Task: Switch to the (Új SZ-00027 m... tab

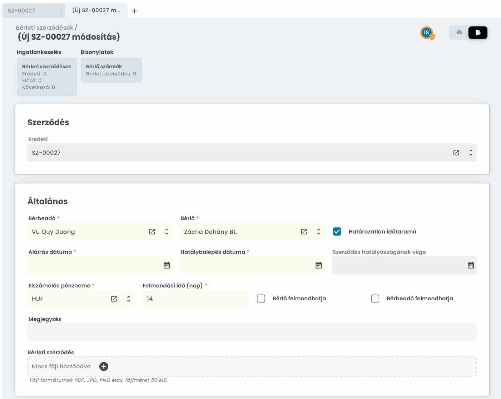Action: point(96,10)
